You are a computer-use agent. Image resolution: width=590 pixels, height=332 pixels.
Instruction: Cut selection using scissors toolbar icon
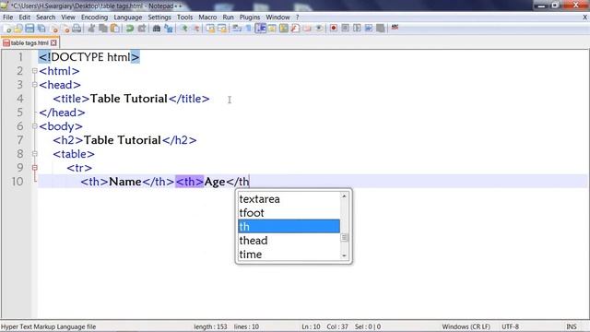91,29
